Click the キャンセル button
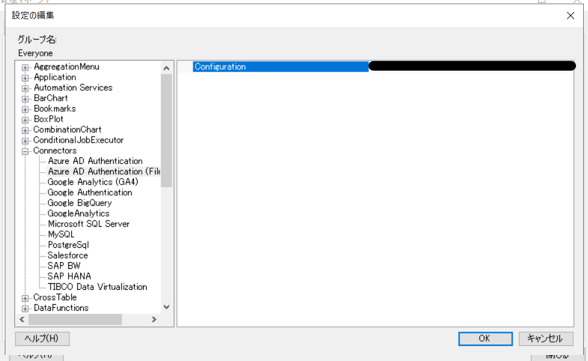Viewport: 588px width, 361px height. pyautogui.click(x=546, y=338)
